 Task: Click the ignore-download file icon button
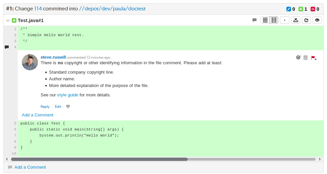[295, 20]
